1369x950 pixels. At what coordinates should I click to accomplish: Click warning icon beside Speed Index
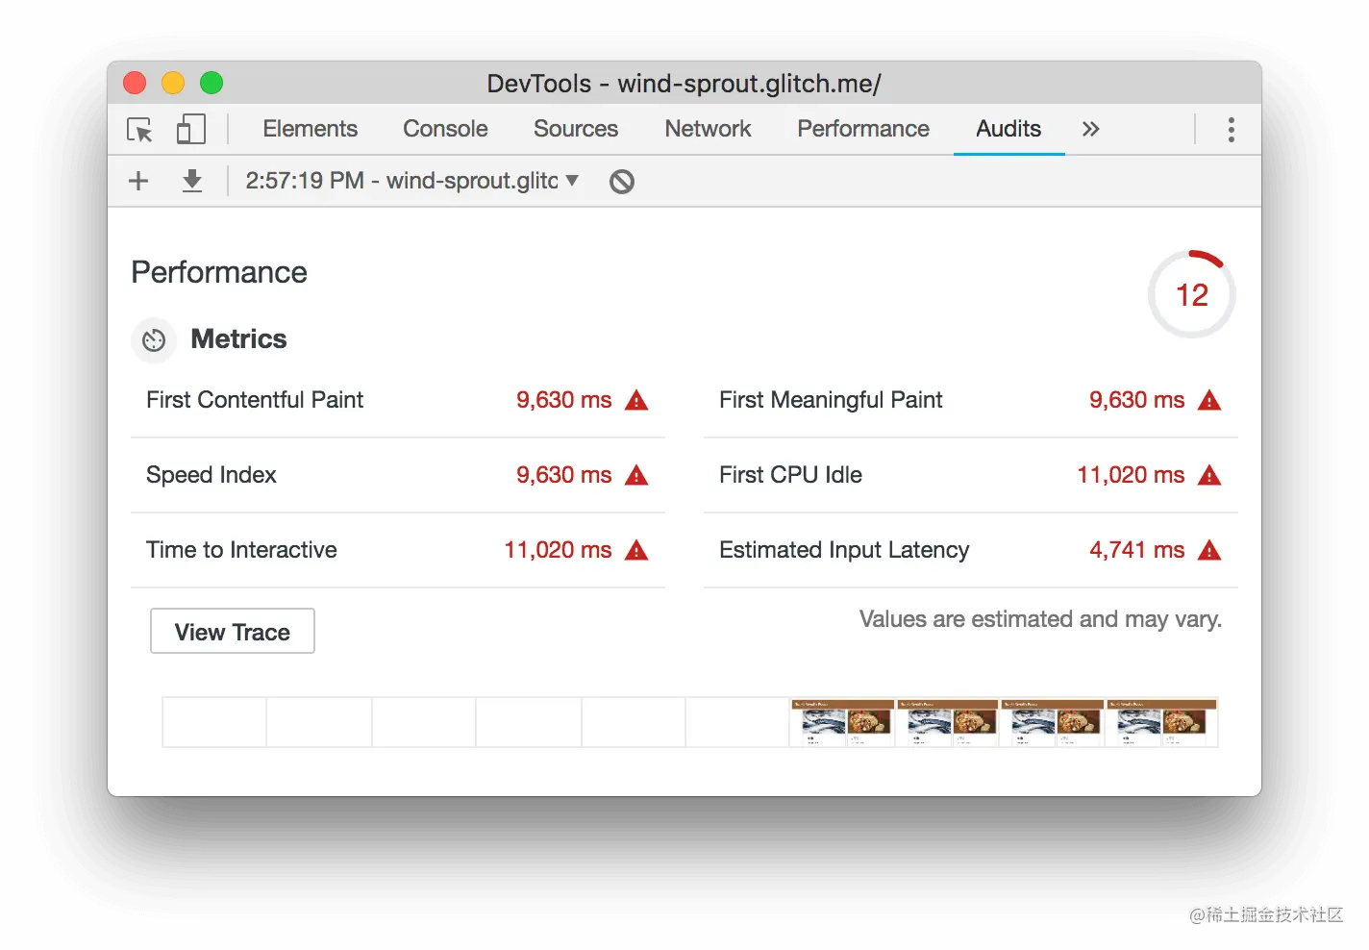point(636,475)
